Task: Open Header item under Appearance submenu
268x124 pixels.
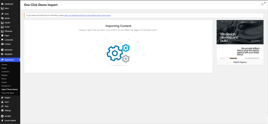Action: [x=4, y=82]
